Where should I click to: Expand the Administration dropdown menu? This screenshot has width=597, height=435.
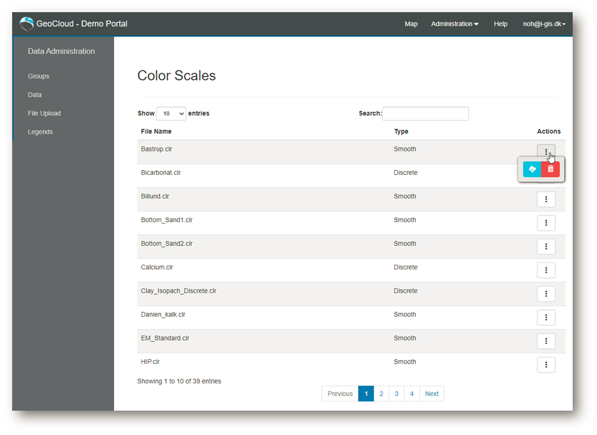click(x=455, y=24)
